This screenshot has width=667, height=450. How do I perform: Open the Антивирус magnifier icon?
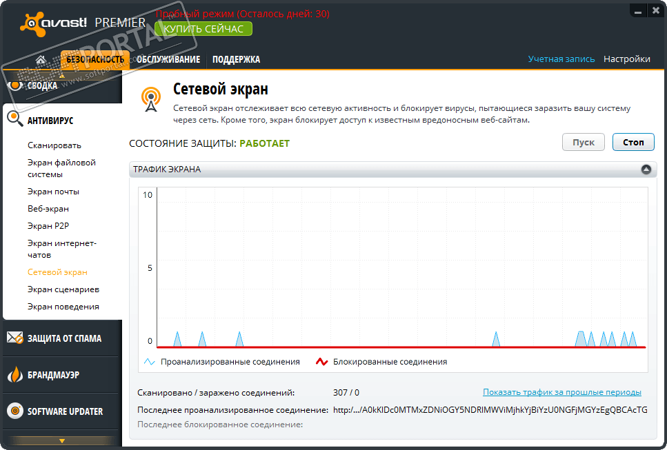pyautogui.click(x=14, y=119)
